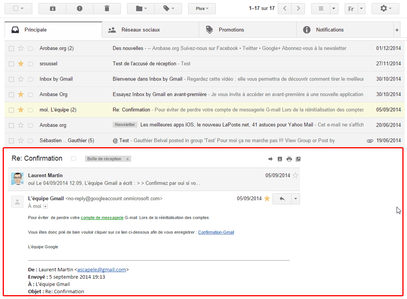This screenshot has width=407, height=299.
Task: Switch to the Promotions tab
Action: [x=248, y=30]
